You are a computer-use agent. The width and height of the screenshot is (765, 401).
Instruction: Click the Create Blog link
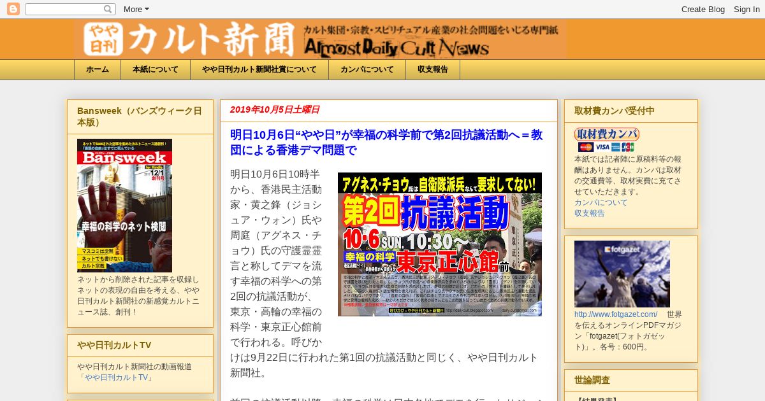703,9
